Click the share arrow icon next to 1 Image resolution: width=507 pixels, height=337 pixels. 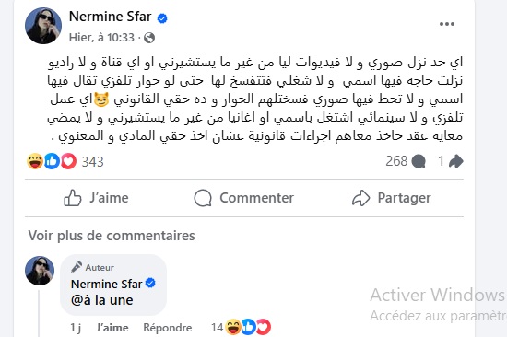pos(456,161)
